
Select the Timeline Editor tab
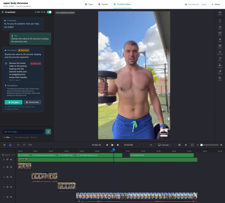(122, 4)
